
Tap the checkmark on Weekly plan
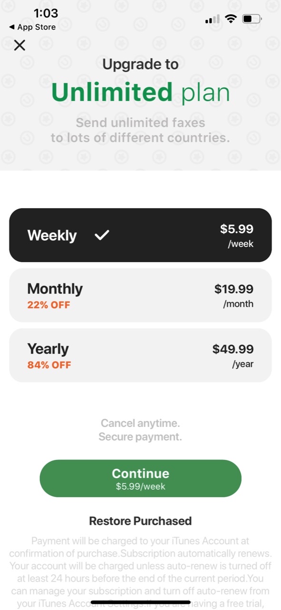[x=102, y=235]
